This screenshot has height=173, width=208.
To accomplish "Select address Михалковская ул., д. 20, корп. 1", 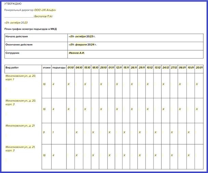I will [x=20, y=77].
